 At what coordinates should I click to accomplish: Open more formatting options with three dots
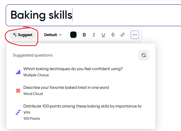pyautogui.click(x=135, y=35)
